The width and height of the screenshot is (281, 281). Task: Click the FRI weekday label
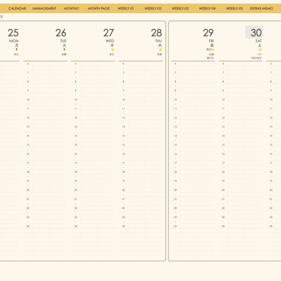point(211,41)
